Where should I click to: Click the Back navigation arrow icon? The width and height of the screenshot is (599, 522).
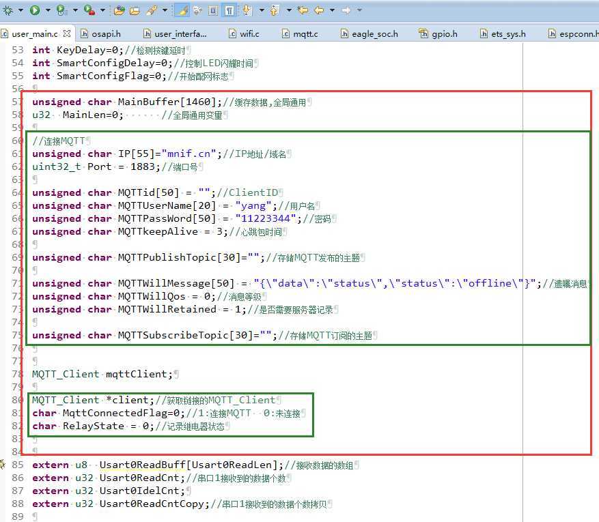coord(319,10)
